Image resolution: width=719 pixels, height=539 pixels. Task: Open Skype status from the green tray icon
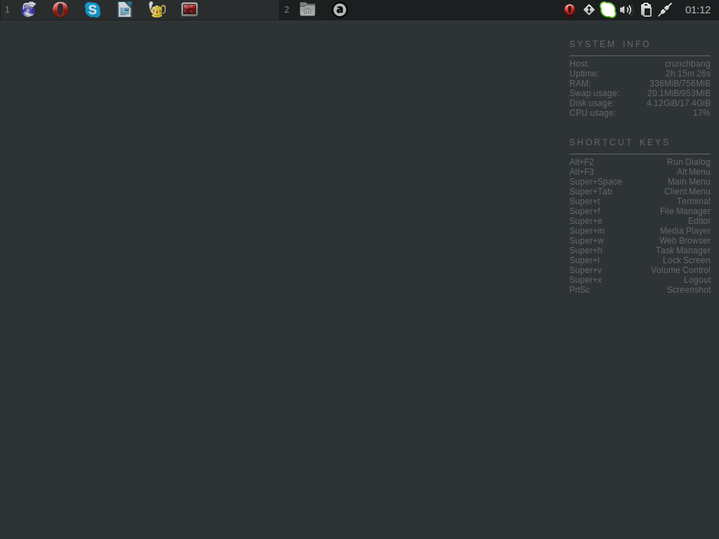(607, 10)
